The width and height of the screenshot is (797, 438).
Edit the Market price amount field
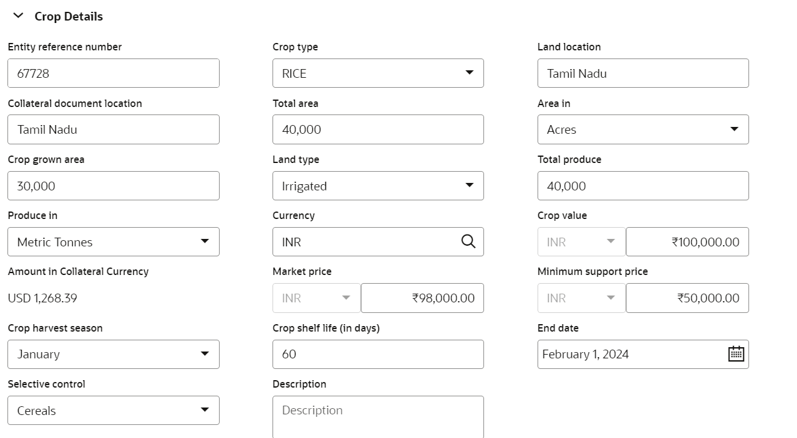click(422, 298)
